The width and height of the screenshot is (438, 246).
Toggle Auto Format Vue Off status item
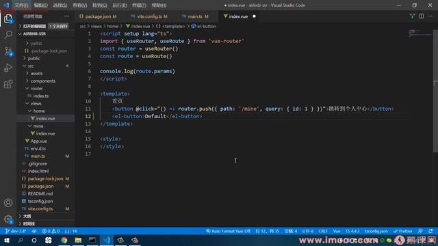coord(228,231)
